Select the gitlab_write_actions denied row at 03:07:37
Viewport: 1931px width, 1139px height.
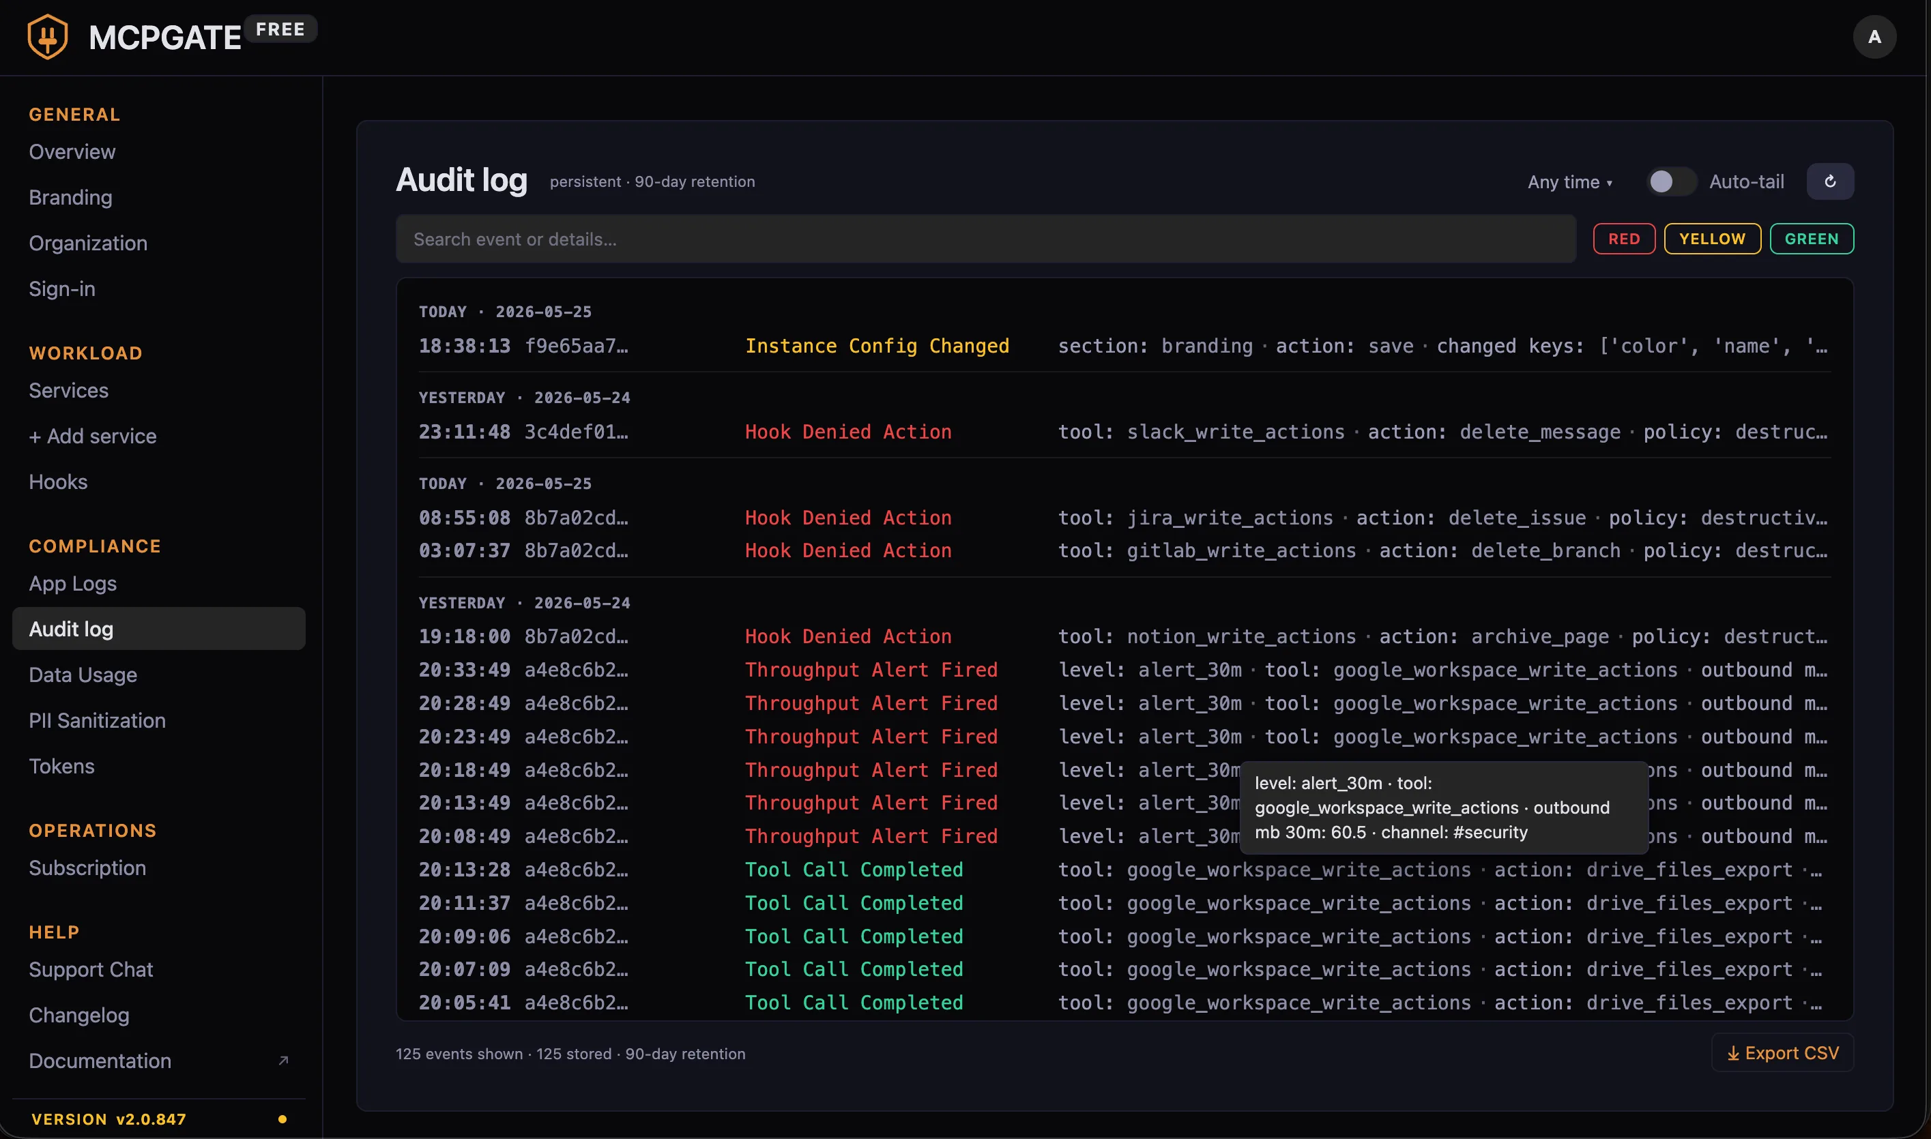[1124, 551]
